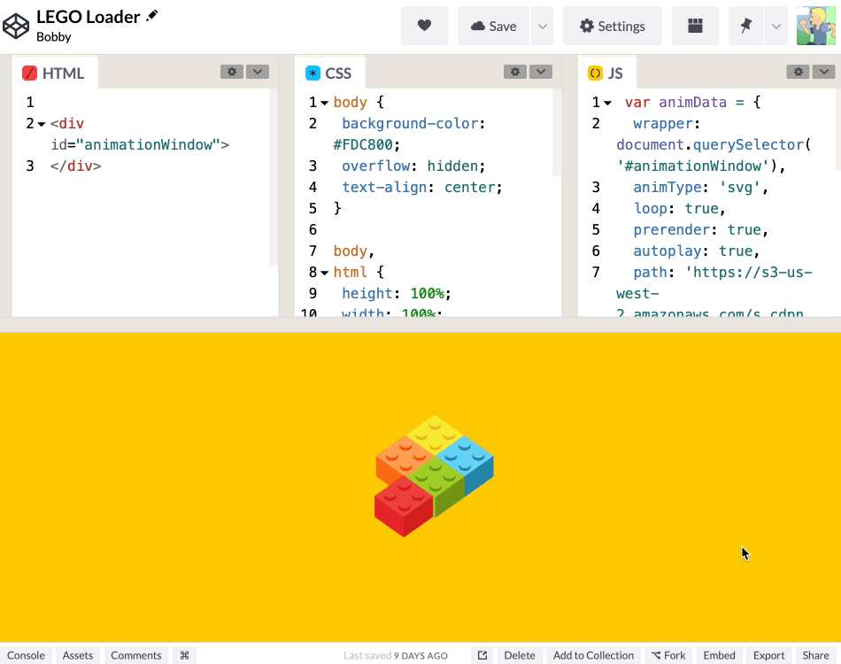The image size is (841, 664).
Task: Fold the body rule on CSS line 1
Action: pyautogui.click(x=325, y=103)
